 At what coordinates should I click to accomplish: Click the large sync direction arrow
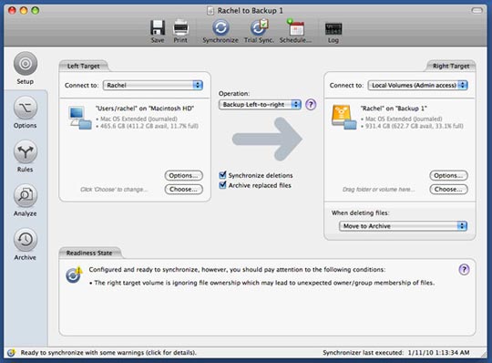pyautogui.click(x=268, y=139)
